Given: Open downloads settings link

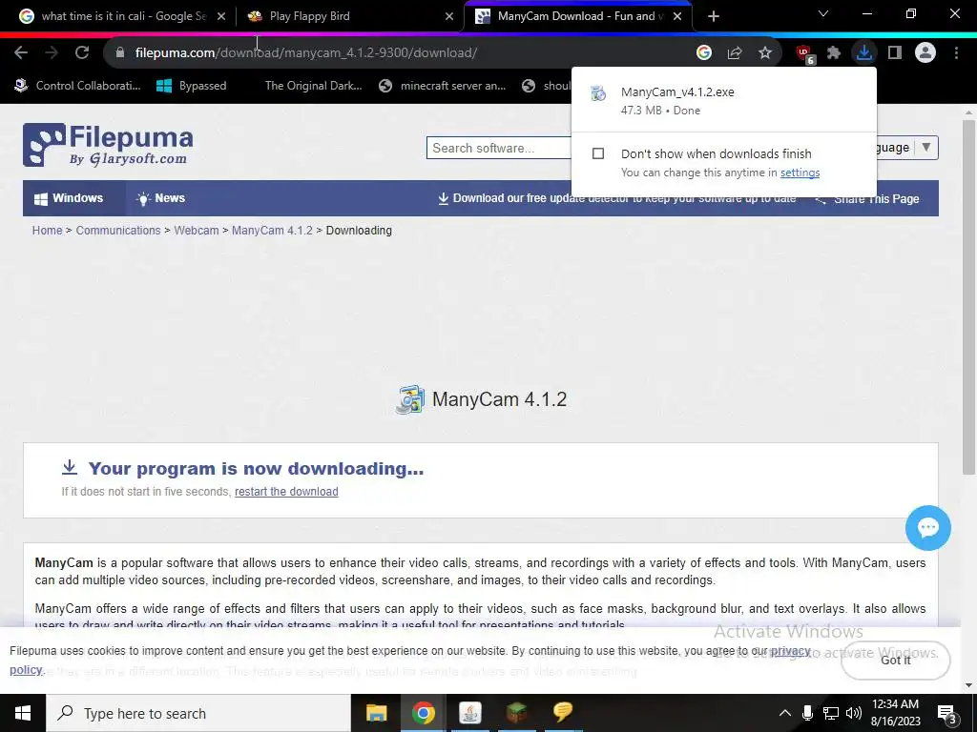Looking at the screenshot, I should coord(800,173).
